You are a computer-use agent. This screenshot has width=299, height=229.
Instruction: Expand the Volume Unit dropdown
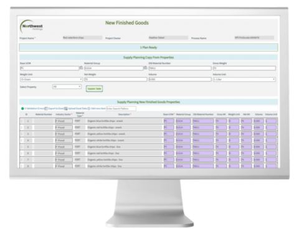click(x=244, y=80)
